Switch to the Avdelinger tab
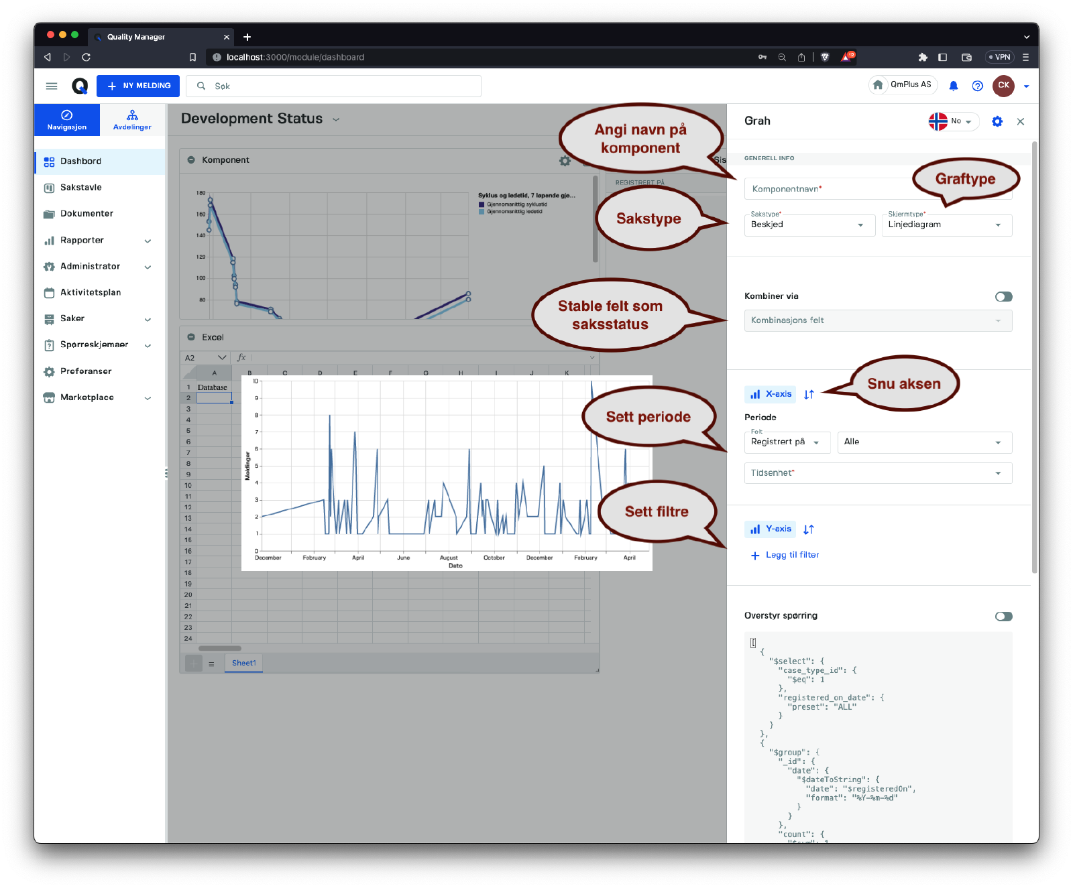The image size is (1073, 888). [132, 120]
